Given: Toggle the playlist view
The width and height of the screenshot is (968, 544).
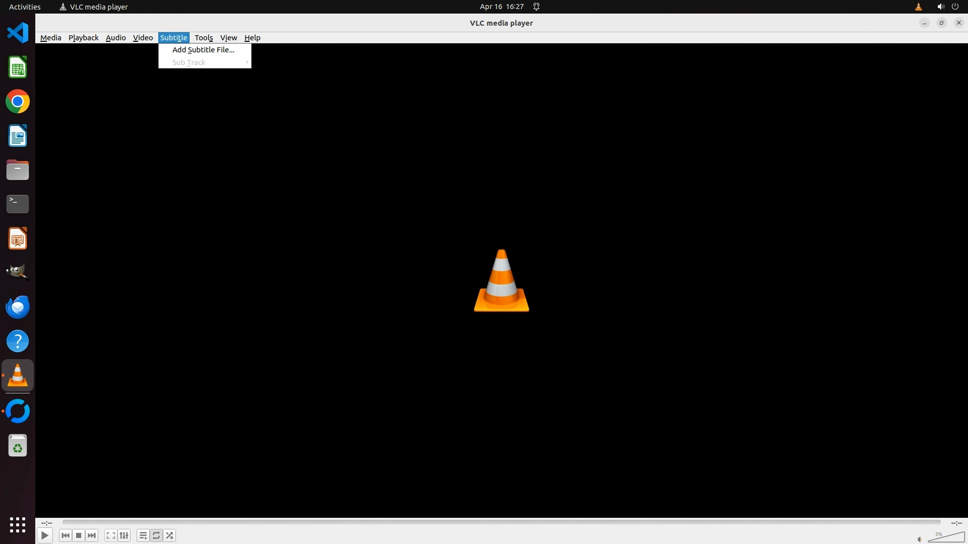Looking at the screenshot, I should 143,535.
